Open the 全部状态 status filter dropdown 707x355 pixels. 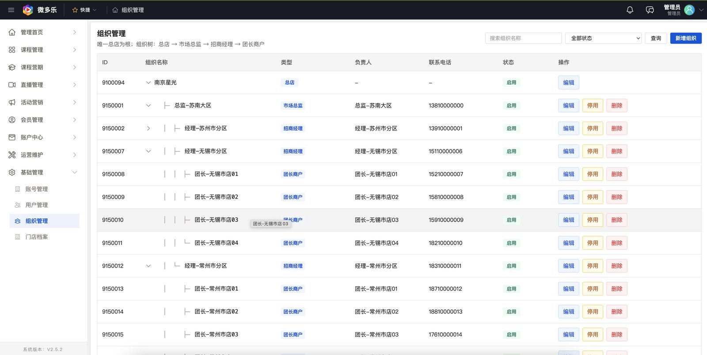coord(603,38)
